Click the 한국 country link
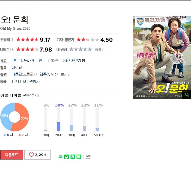The width and height of the screenshot is (191, 177). (42, 60)
